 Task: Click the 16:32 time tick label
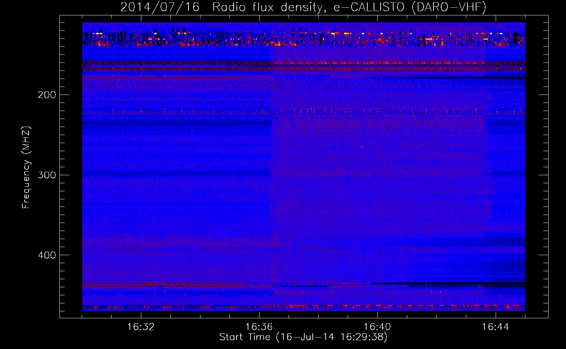141,327
